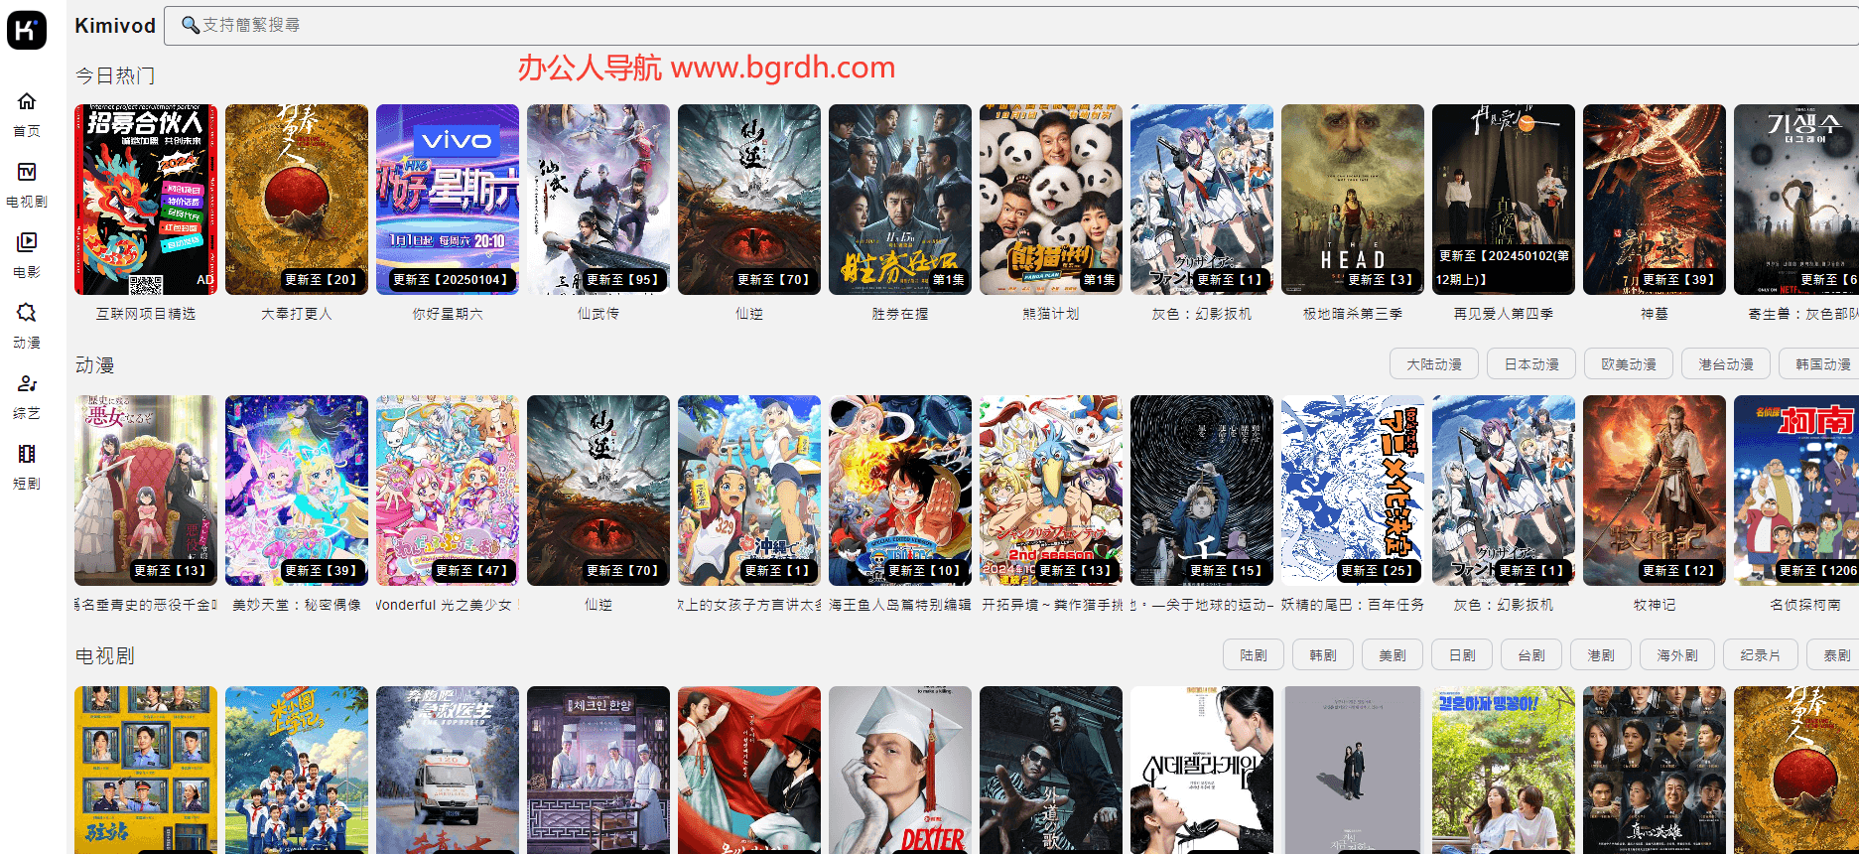The image size is (1859, 854).
Task: Open the 电影 movie icon in sidebar
Action: click(x=27, y=243)
